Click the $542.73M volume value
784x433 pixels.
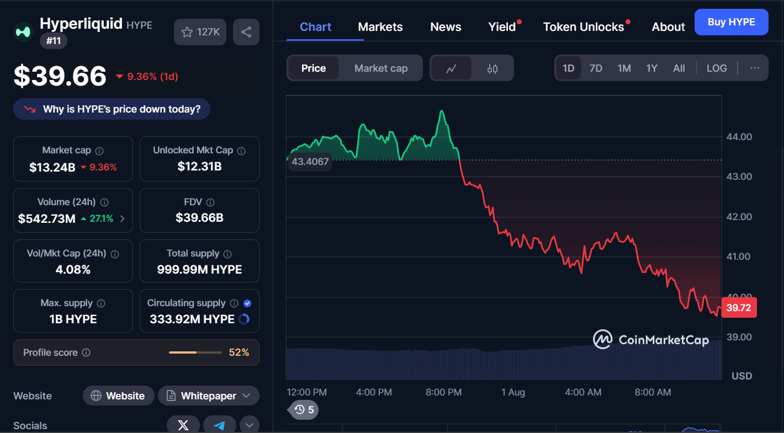46,219
